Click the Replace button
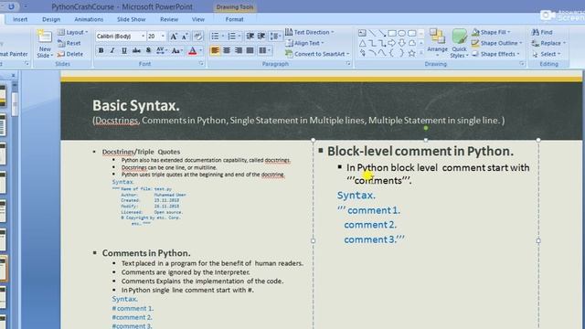Viewport: 585px width, 329px height. pos(548,43)
